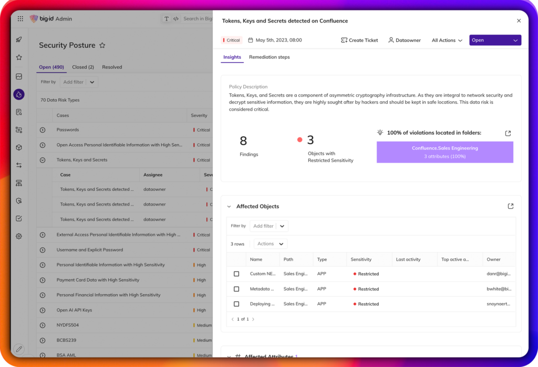The width and height of the screenshot is (538, 367).
Task: Click the Dataowner assignee button
Action: pos(404,40)
